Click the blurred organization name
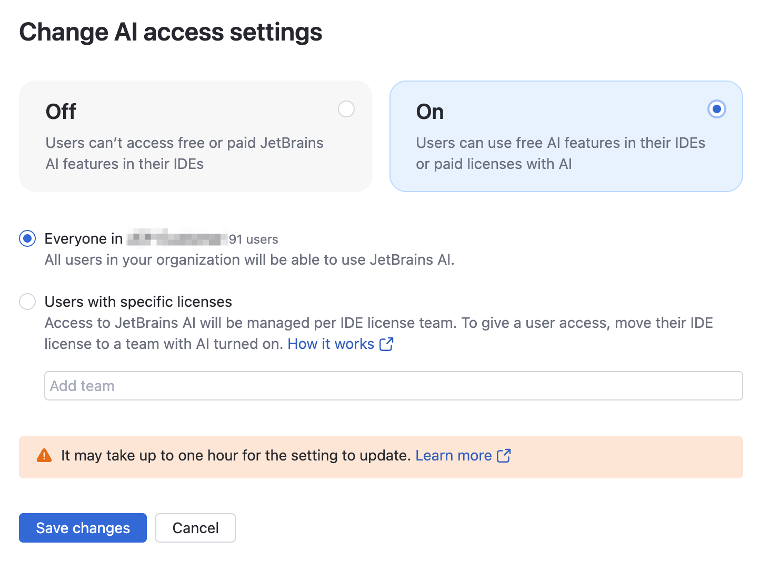This screenshot has height=561, width=760. pyautogui.click(x=178, y=238)
